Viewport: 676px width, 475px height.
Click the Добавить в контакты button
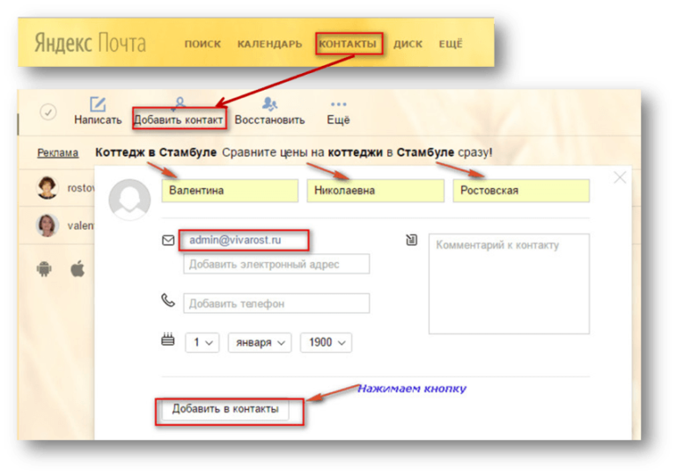coord(225,409)
